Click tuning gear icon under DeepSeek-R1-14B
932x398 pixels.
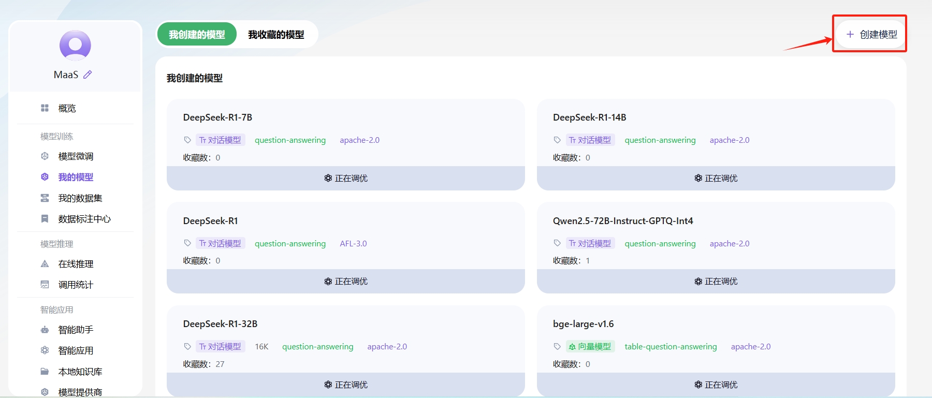coord(698,178)
